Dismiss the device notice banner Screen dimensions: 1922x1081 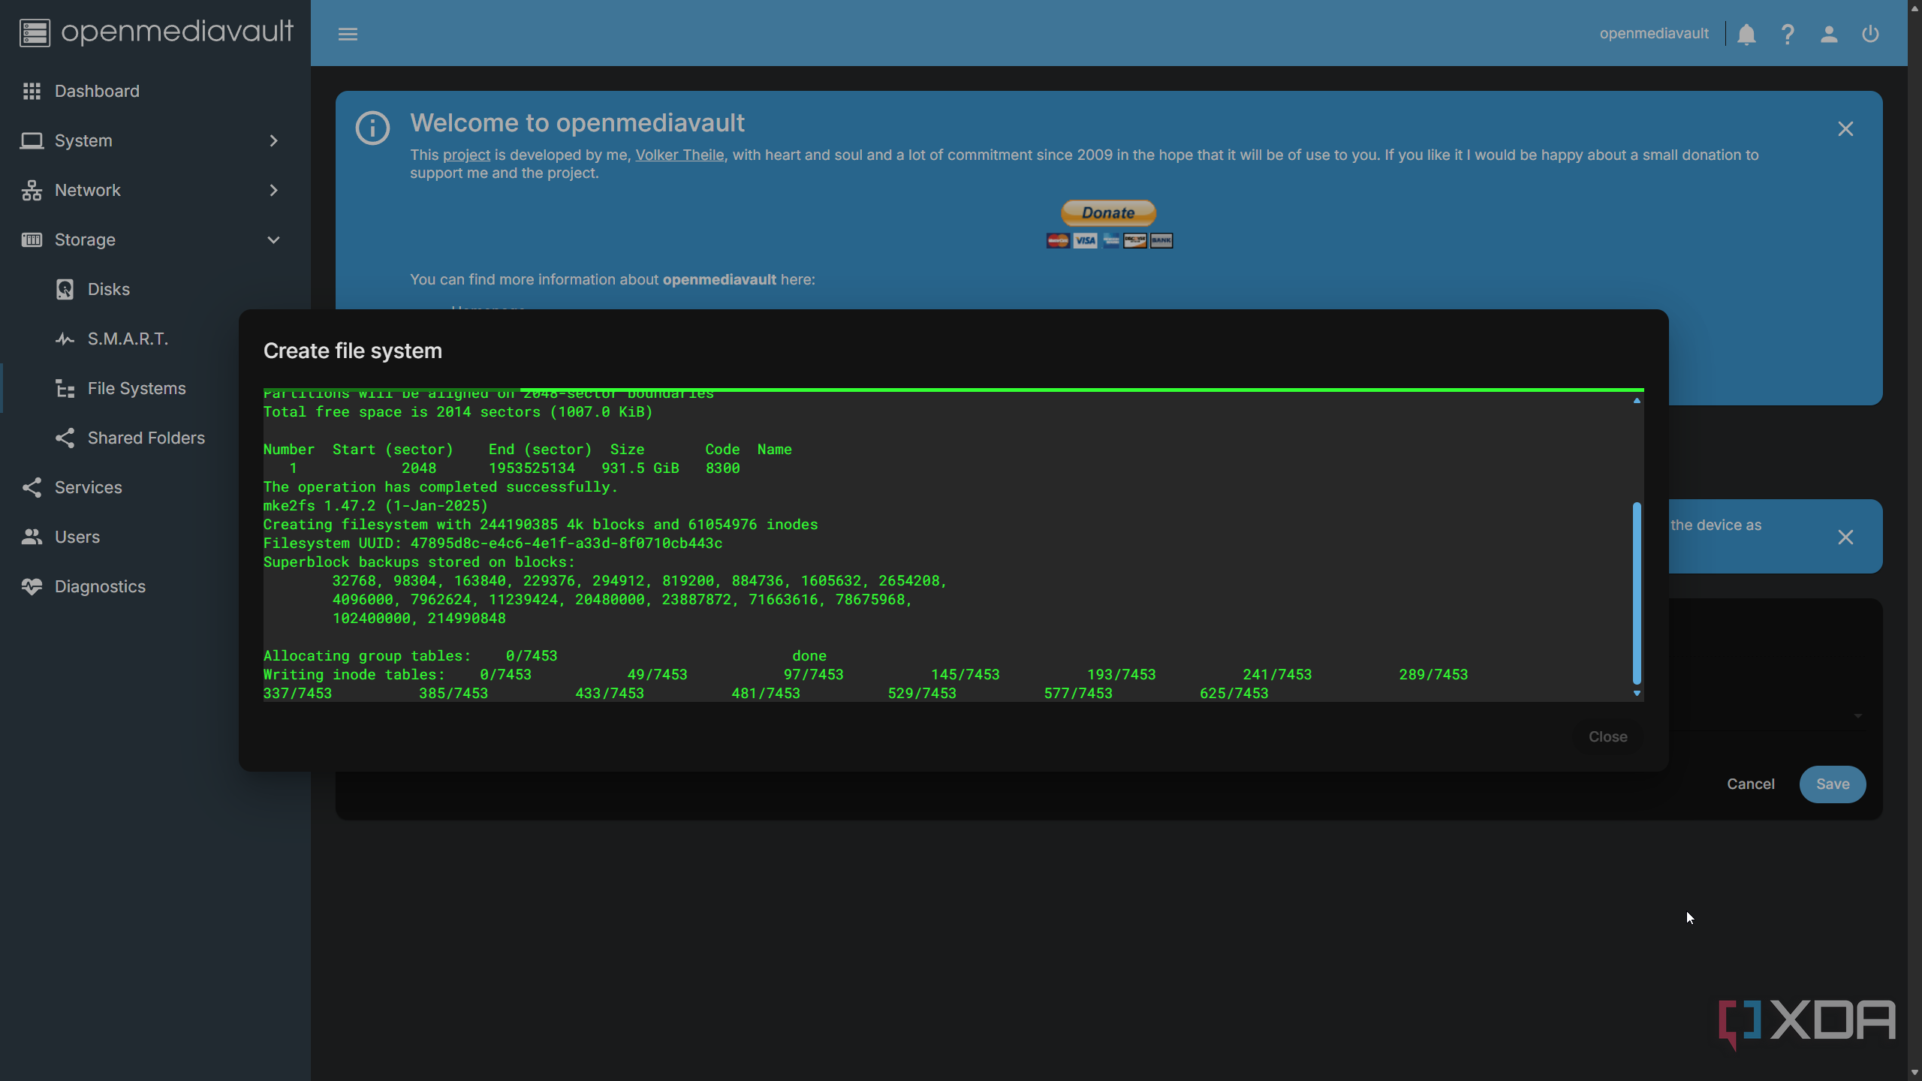[x=1845, y=537]
